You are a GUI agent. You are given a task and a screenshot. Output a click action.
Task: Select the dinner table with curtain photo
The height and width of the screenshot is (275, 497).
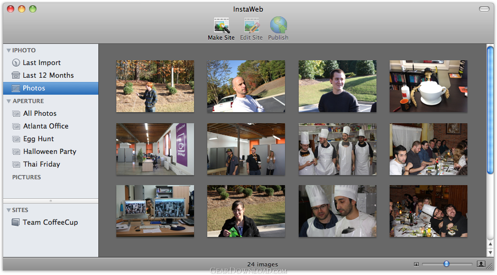428,149
